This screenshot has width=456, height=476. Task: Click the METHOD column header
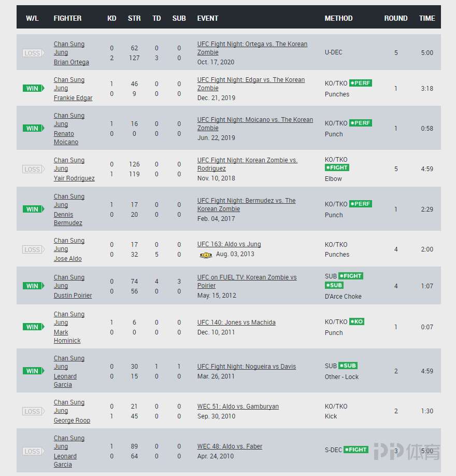(x=338, y=18)
